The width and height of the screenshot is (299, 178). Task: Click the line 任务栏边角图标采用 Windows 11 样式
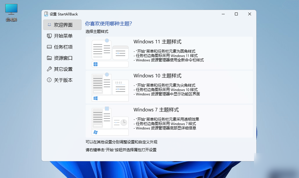pyautogui.click(x=166, y=56)
